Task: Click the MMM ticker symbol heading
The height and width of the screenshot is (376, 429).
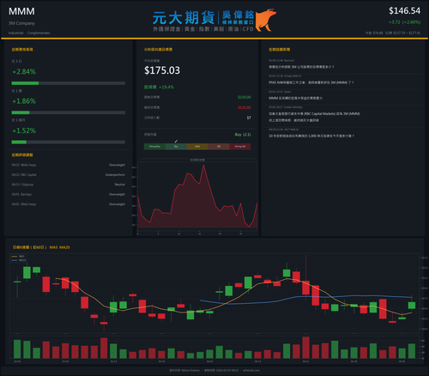Action: click(21, 11)
